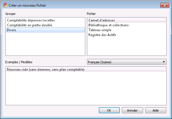Choose Bibliothèque et collections file type

(127, 25)
